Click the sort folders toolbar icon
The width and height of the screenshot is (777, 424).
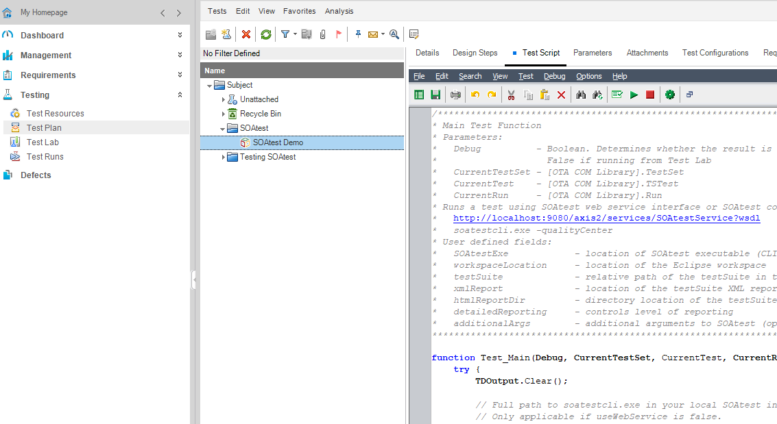(x=307, y=34)
